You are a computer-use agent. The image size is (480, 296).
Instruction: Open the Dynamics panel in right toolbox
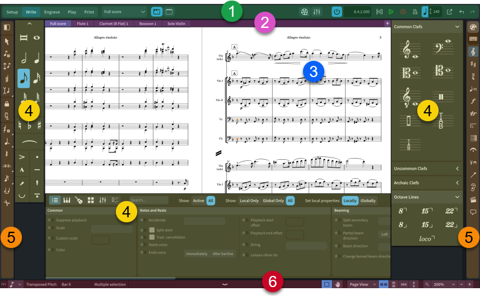pos(473,101)
